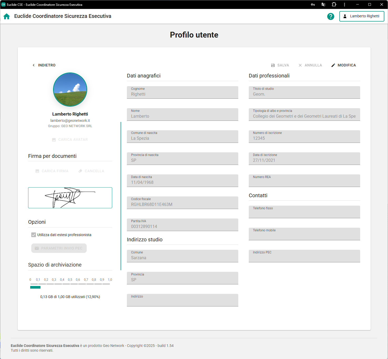The height and width of the screenshot is (359, 388).
Task: Click the translate icon in title bar
Action: click(x=323, y=4)
